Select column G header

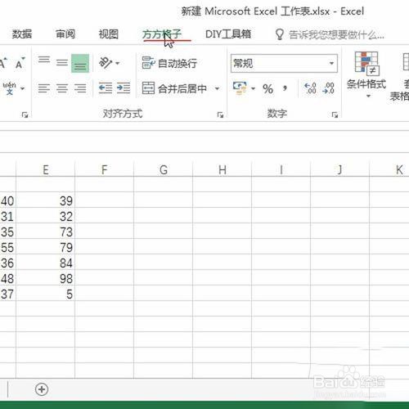tap(164, 169)
